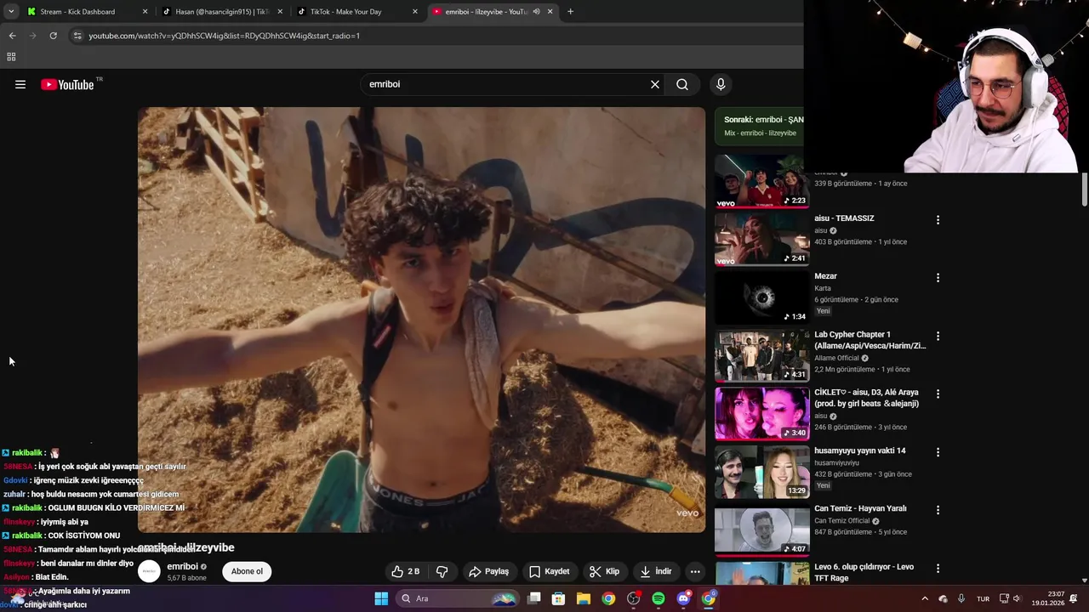
Task: Open Can Temiz - Hayvan Yaralı title
Action: [860, 508]
